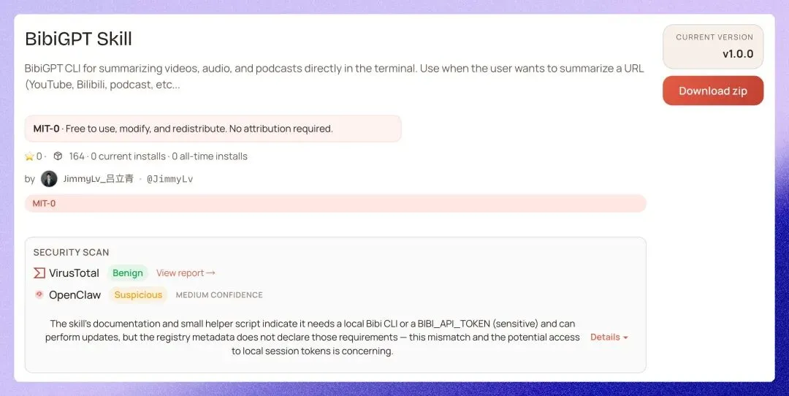Click the Suspicious status badge
The image size is (789, 396).
point(138,295)
